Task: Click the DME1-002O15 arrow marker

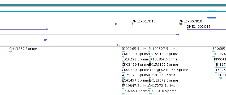Action: point(188,29)
